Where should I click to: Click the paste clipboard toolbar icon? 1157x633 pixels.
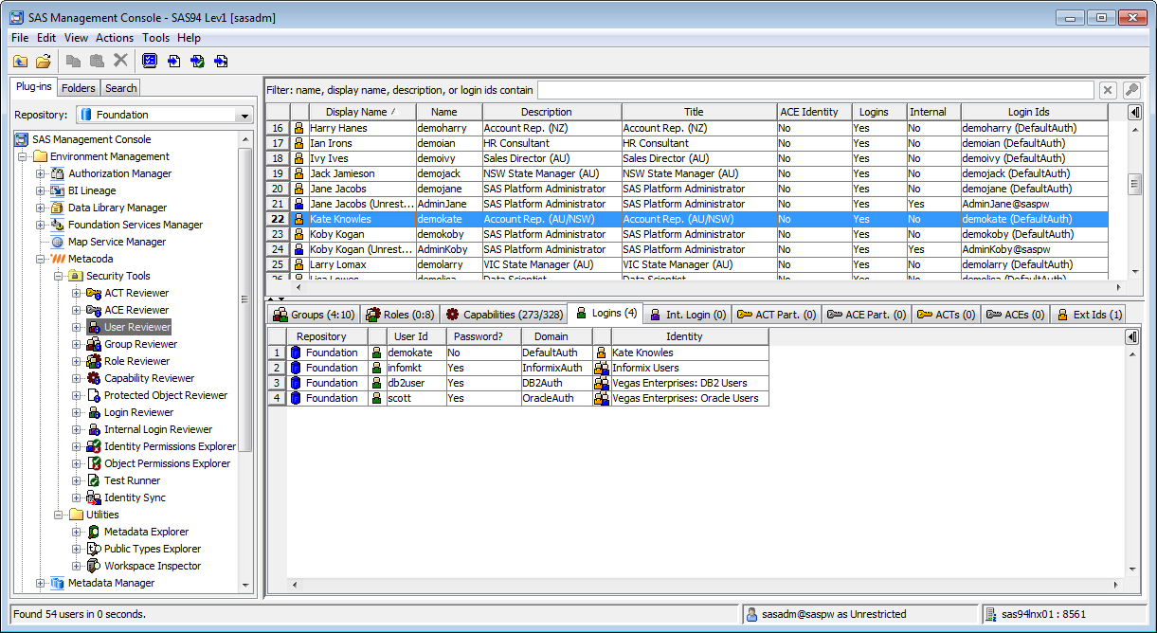pos(97,61)
